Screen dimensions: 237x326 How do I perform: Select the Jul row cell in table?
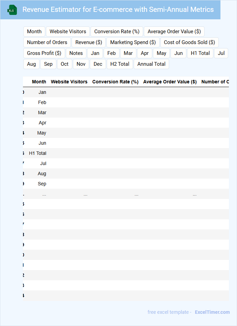point(43,164)
